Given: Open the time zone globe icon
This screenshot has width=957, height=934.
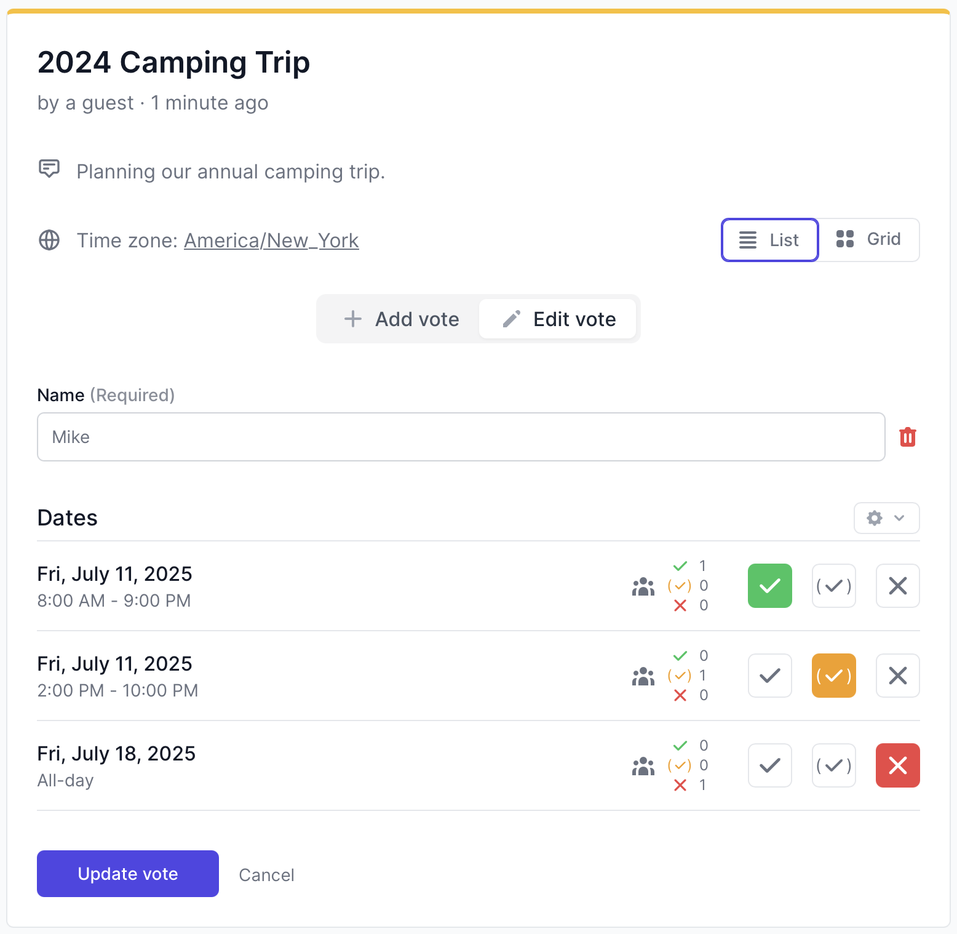Looking at the screenshot, I should [x=49, y=240].
